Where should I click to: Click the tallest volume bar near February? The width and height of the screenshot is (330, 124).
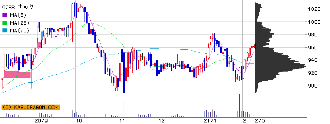239,106
